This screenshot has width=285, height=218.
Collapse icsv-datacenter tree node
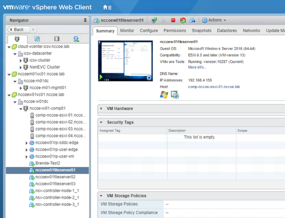(15, 54)
